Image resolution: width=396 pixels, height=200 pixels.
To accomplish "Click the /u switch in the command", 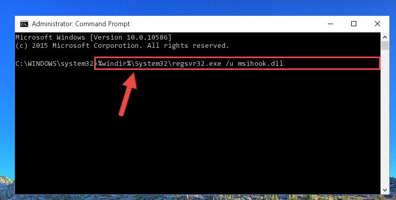I will click(229, 64).
